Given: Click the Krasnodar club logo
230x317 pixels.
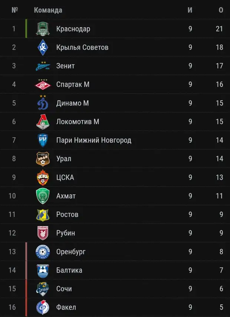Looking at the screenshot, I should coord(43,29).
